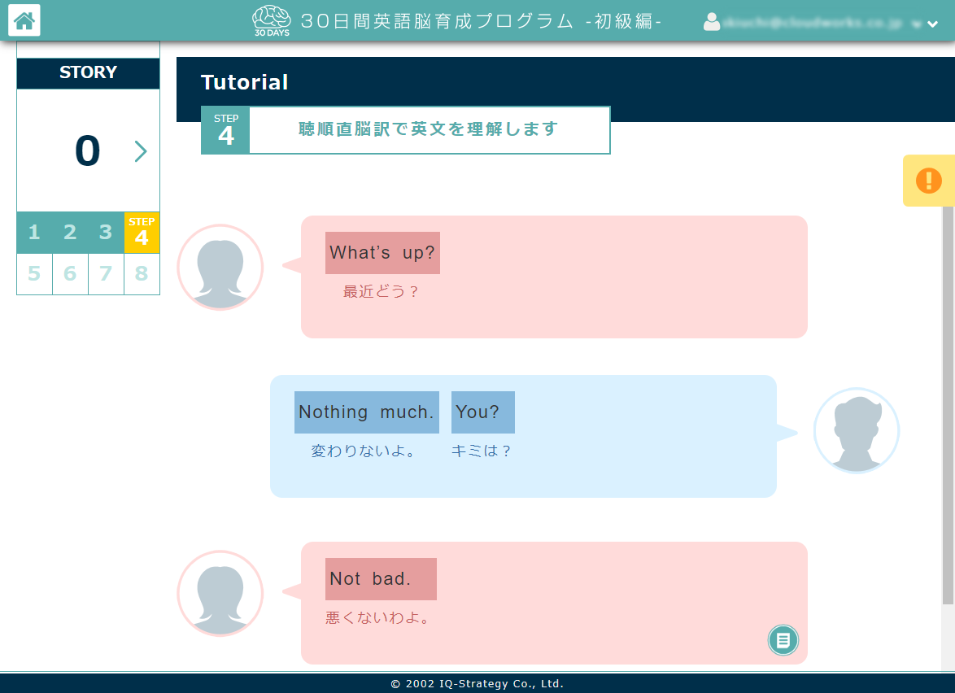Click the document note icon in the bubble
Image resolution: width=955 pixels, height=693 pixels.
point(783,640)
